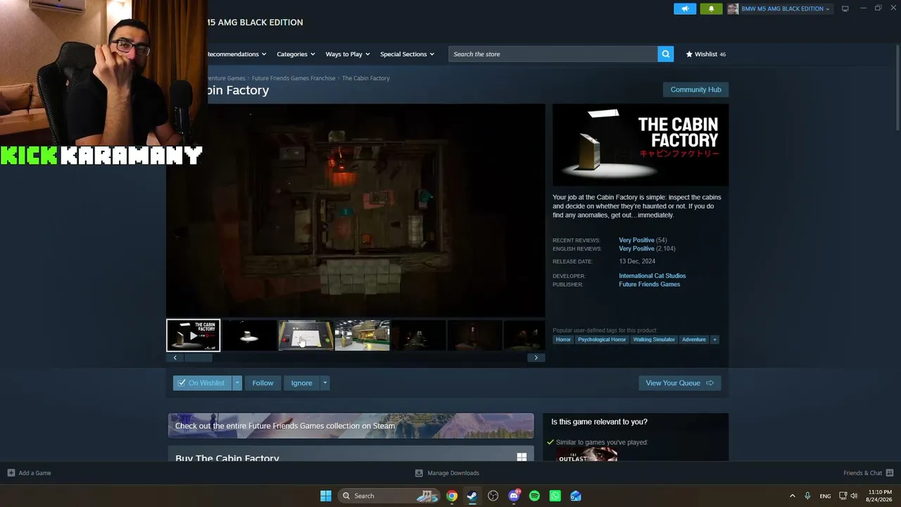
Task: Focus the Search the store field
Action: point(553,54)
